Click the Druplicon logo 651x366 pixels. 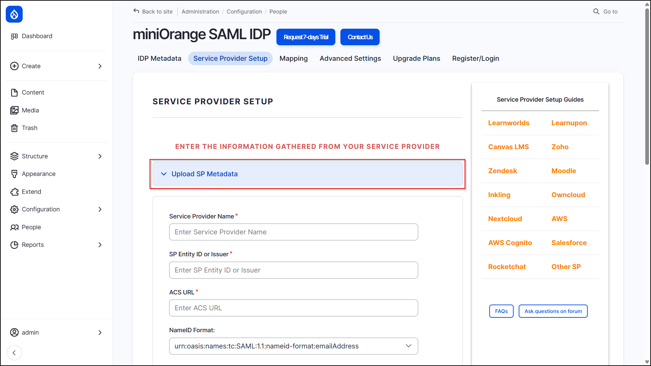coord(14,14)
